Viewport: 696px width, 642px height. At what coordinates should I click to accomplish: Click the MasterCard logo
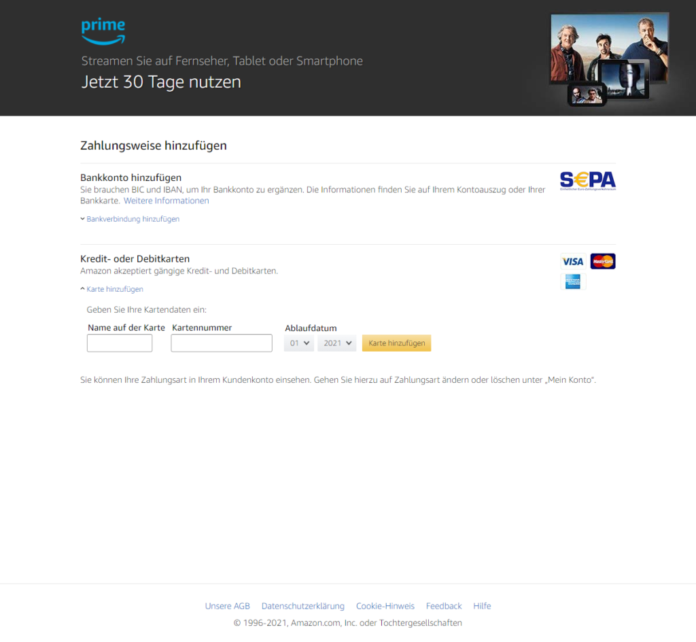pyautogui.click(x=603, y=262)
